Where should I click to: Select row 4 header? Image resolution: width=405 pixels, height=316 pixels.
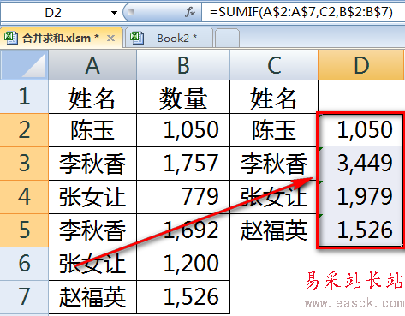point(24,197)
